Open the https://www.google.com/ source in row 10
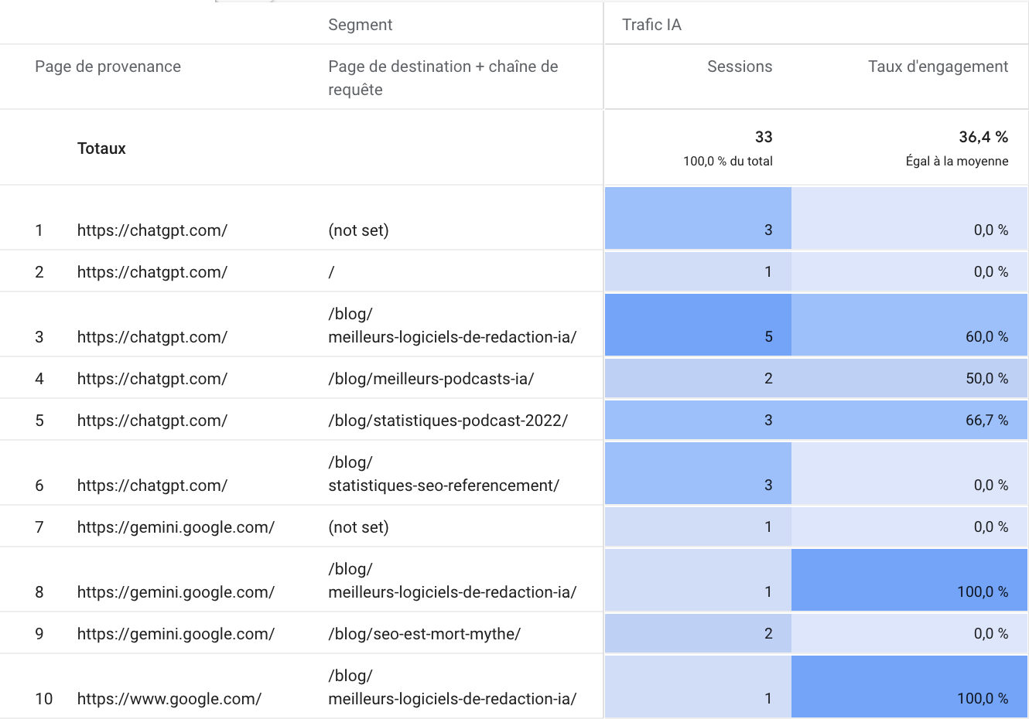 [x=169, y=699]
